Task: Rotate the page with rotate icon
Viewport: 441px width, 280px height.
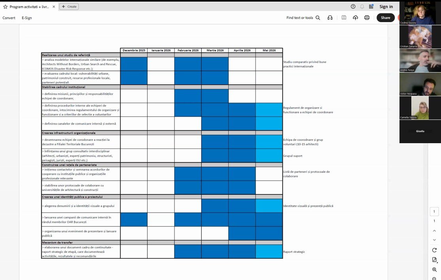Action: [x=434, y=250]
